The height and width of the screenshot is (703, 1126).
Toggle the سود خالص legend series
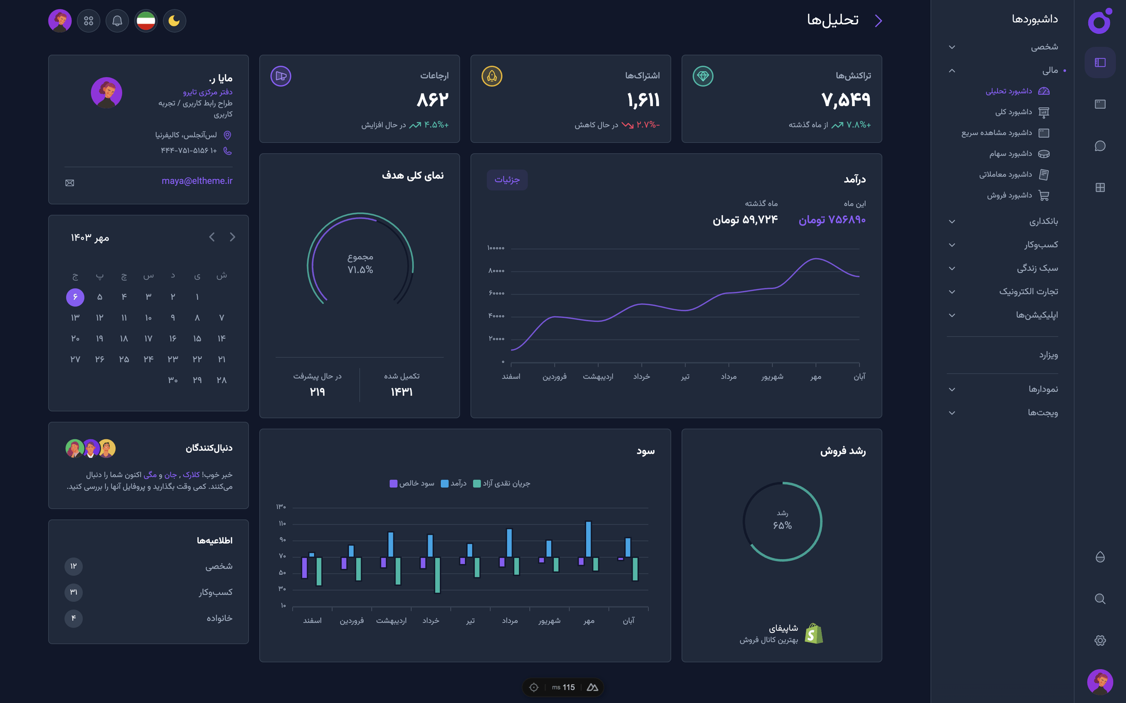pyautogui.click(x=412, y=484)
